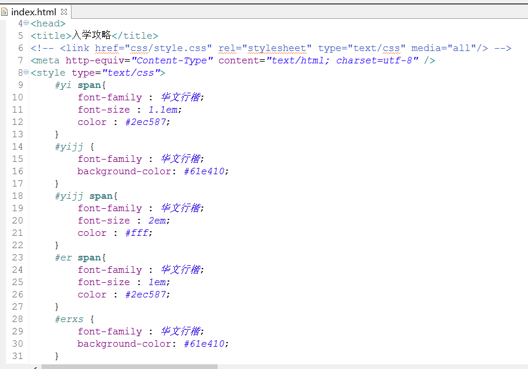Click the font-size value 1.1em on line 11
This screenshot has width=528, height=369.
pyautogui.click(x=163, y=110)
